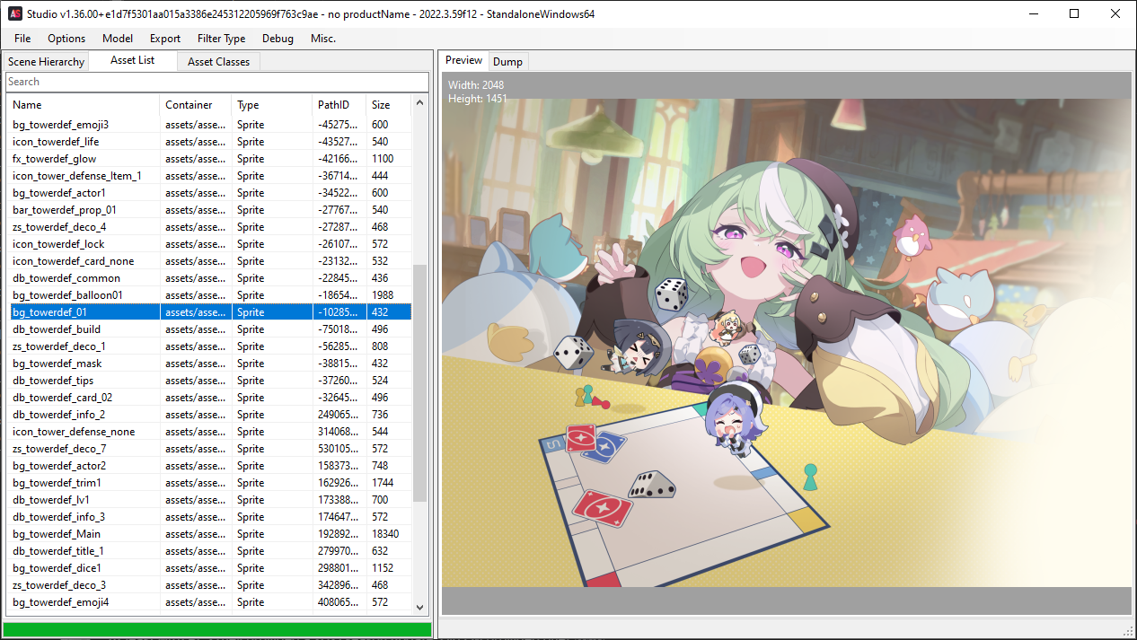1137x640 pixels.
Task: Select asset db_towerdef_dice1
Action: 209,568
